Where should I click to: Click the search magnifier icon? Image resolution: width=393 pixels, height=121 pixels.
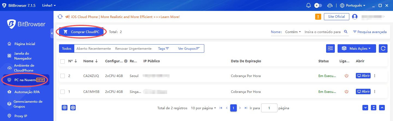point(346,32)
